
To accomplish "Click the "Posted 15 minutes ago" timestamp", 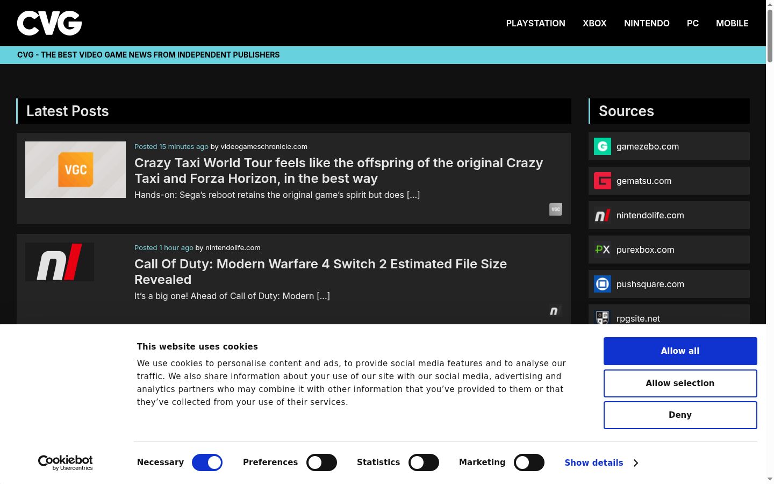I will coord(171,146).
